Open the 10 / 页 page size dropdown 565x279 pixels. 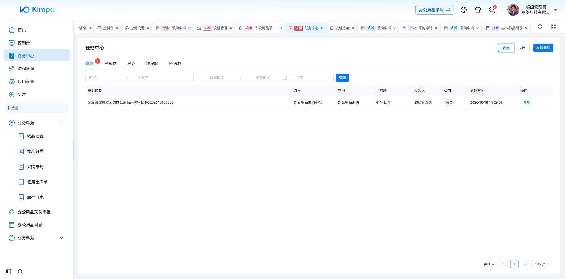click(x=542, y=264)
